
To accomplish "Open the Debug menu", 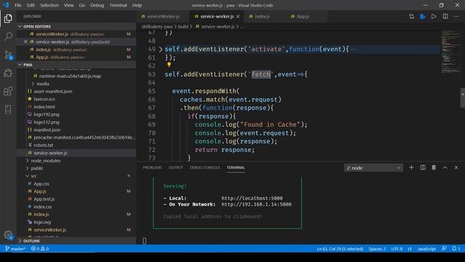I will coord(97,5).
